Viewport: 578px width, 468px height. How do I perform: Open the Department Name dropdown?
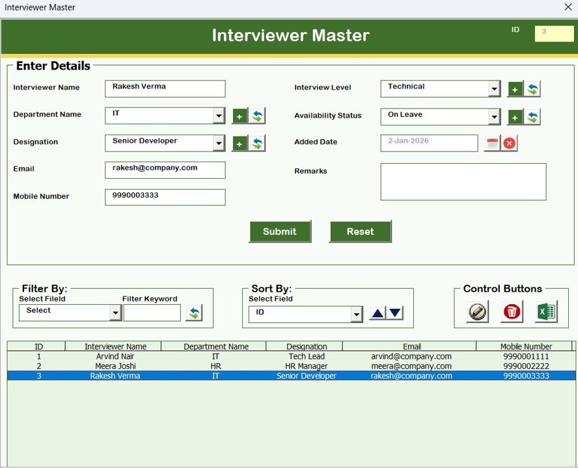(219, 115)
